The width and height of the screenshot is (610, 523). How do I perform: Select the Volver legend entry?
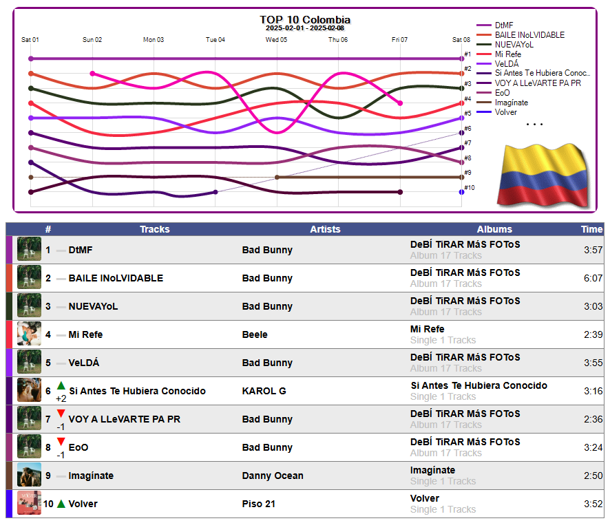tap(497, 112)
